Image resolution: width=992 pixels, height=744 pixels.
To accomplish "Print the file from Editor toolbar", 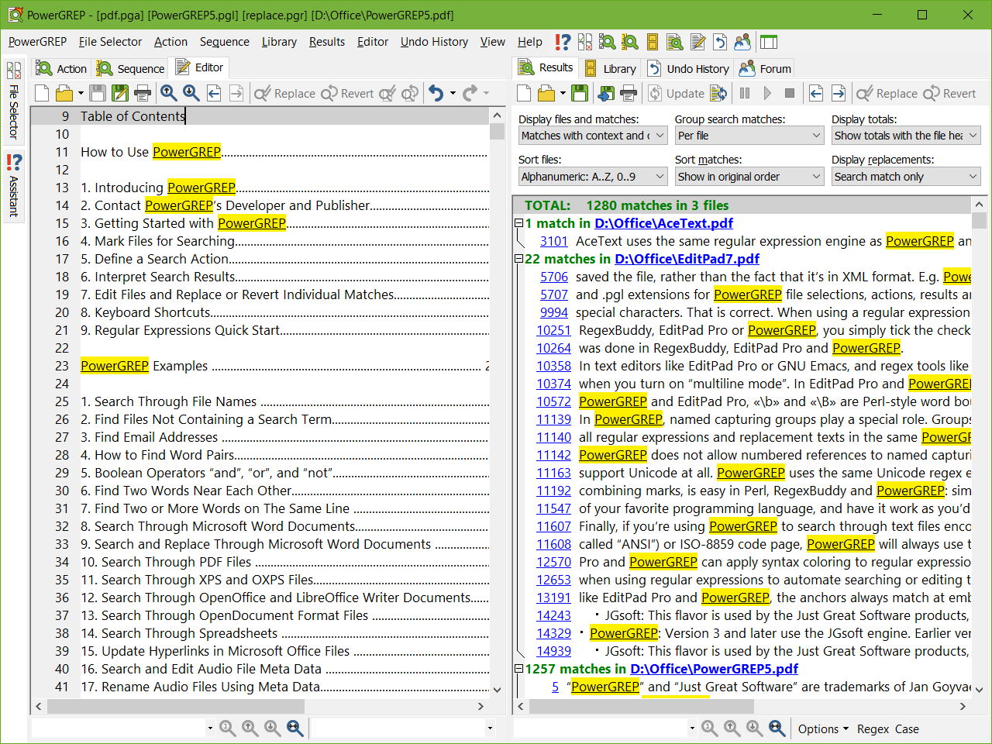I will point(143,94).
